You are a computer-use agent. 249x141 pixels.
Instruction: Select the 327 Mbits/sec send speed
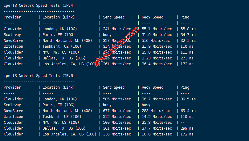tap(117, 41)
